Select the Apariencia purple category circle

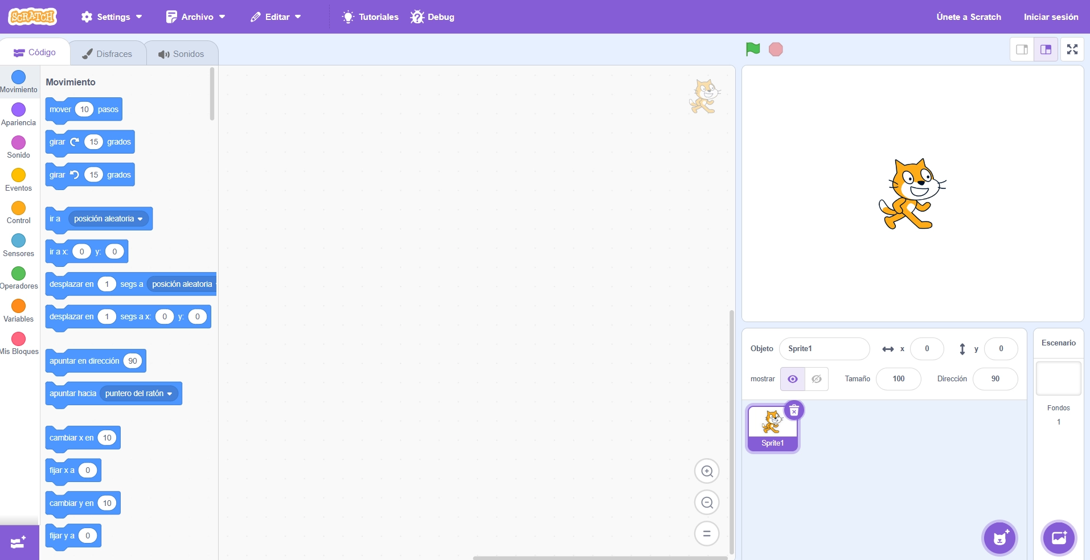(x=19, y=109)
